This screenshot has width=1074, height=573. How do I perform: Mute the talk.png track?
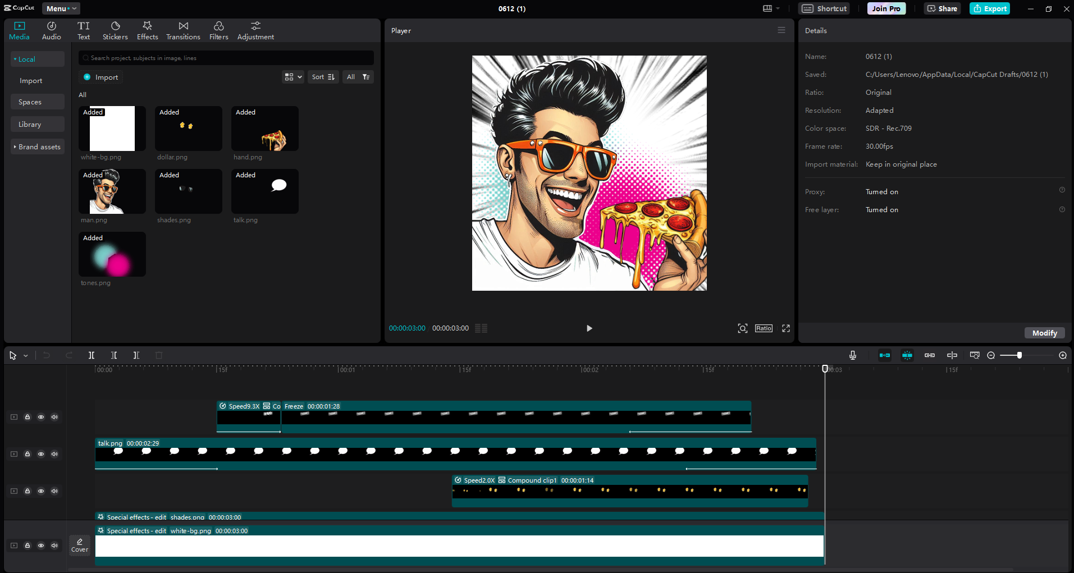coord(54,454)
